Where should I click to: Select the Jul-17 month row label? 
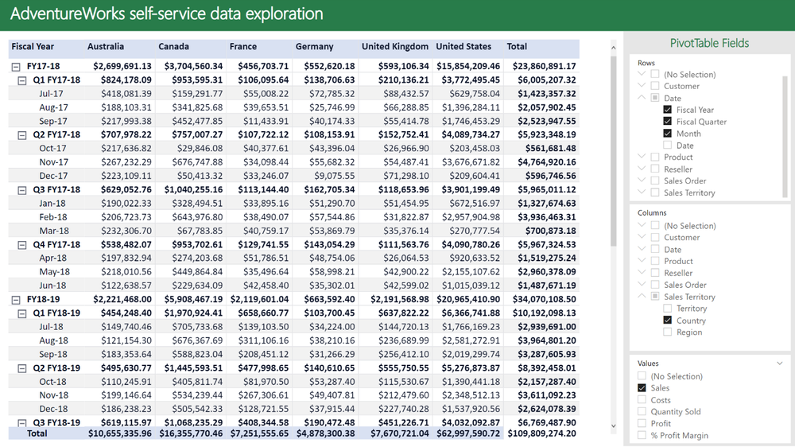tap(51, 94)
